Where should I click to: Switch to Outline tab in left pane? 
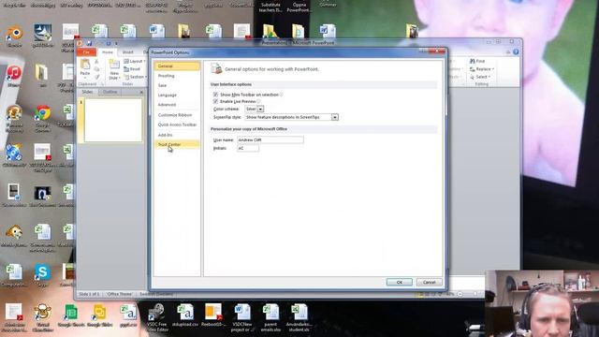click(110, 92)
